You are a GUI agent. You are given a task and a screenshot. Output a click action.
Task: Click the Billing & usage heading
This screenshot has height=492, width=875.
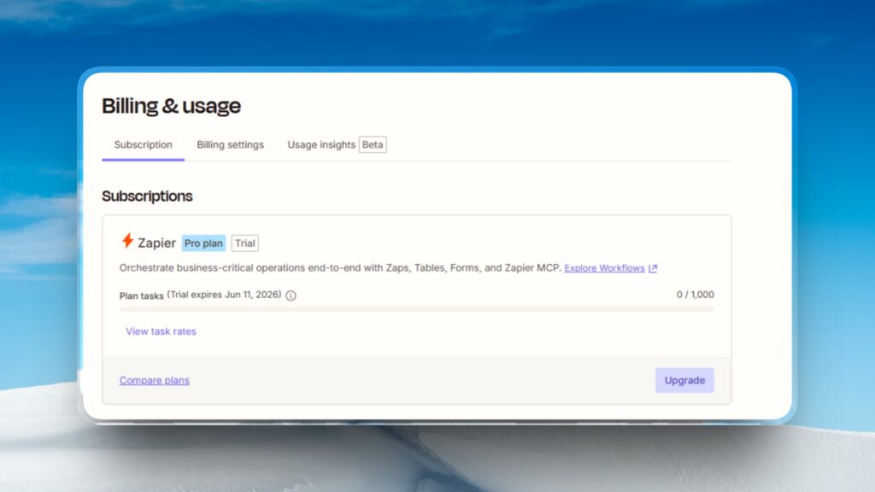pyautogui.click(x=171, y=106)
